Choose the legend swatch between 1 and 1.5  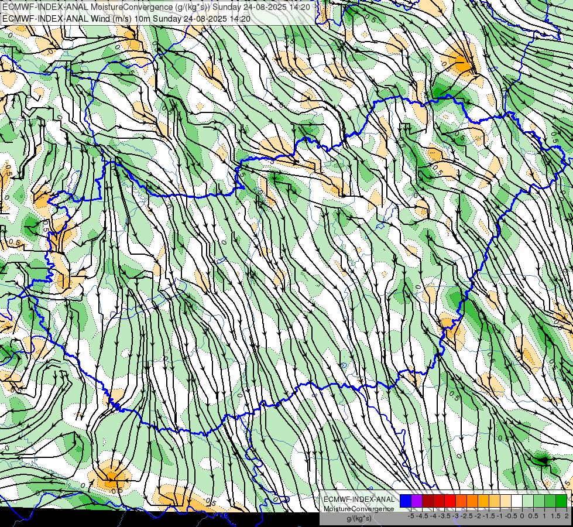coord(550,501)
